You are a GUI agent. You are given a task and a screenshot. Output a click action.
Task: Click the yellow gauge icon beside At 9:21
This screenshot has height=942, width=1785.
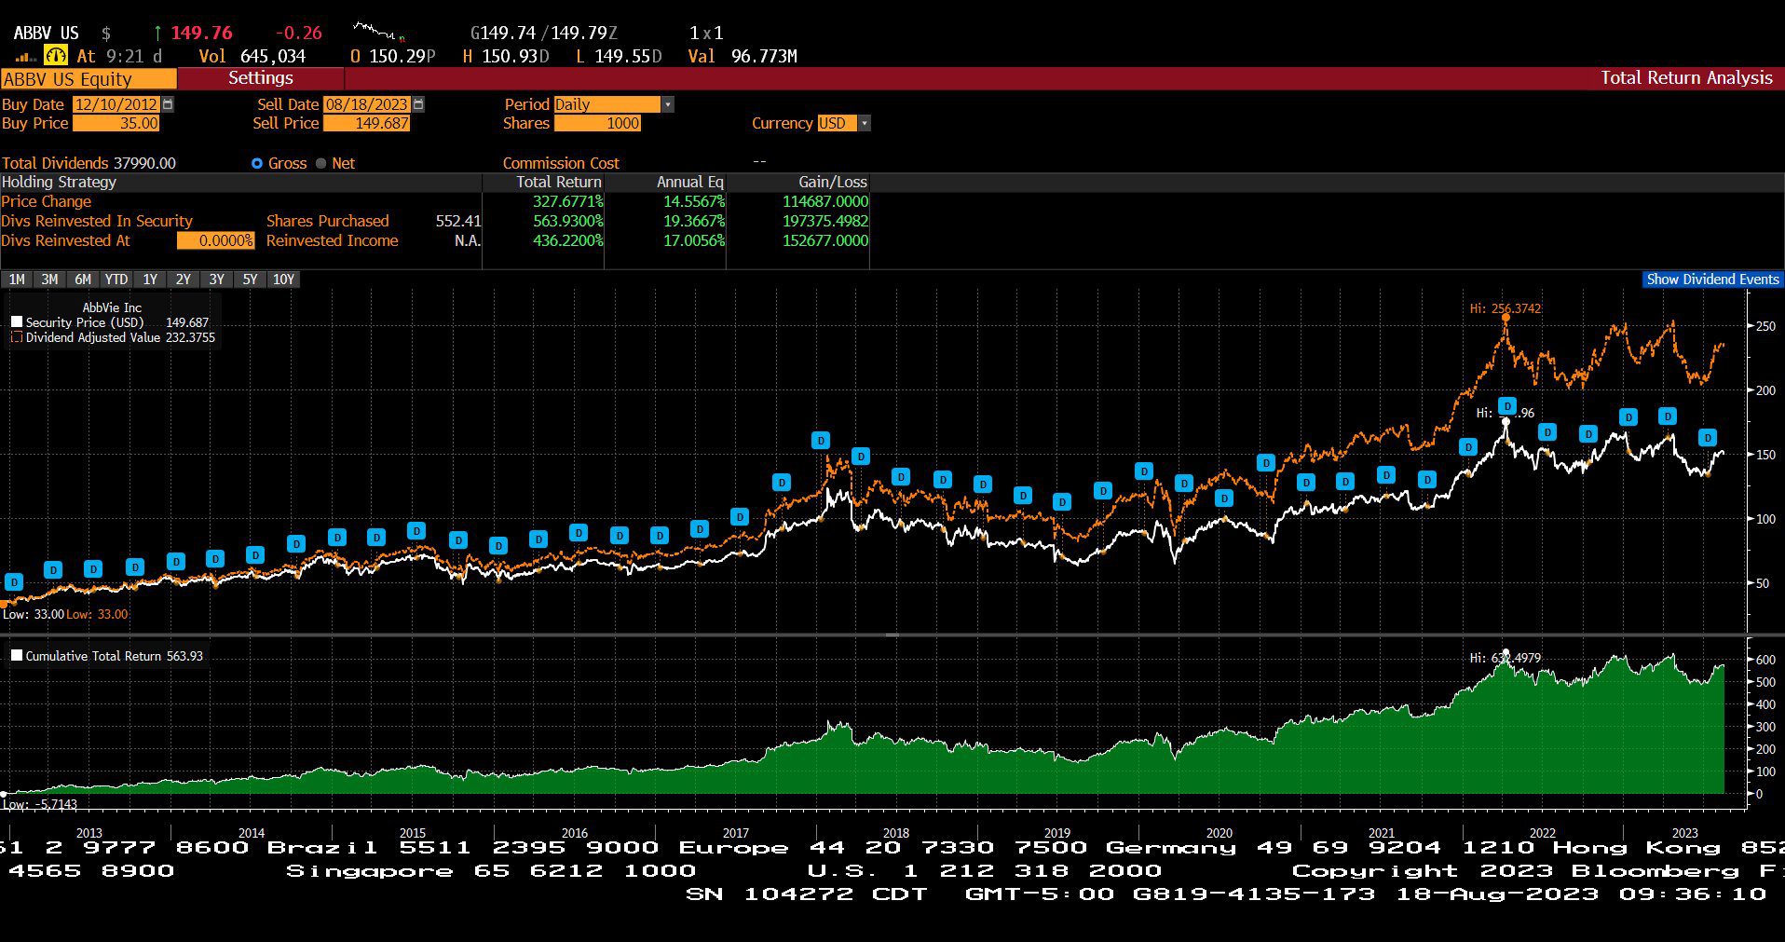(x=56, y=56)
